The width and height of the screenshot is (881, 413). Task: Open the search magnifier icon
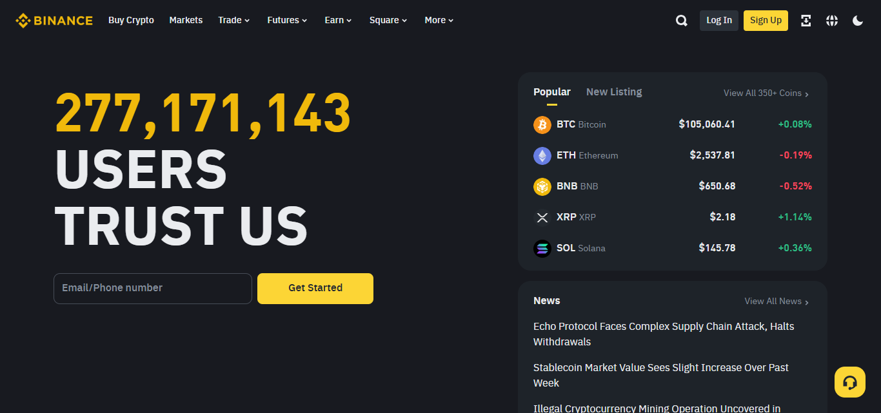point(682,21)
